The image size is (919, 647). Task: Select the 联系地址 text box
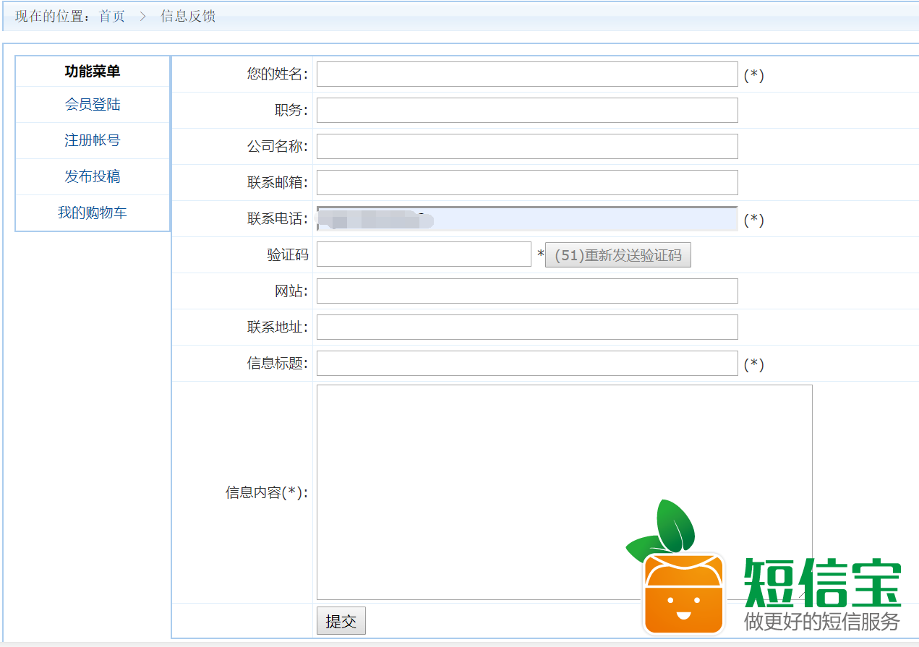coord(526,327)
